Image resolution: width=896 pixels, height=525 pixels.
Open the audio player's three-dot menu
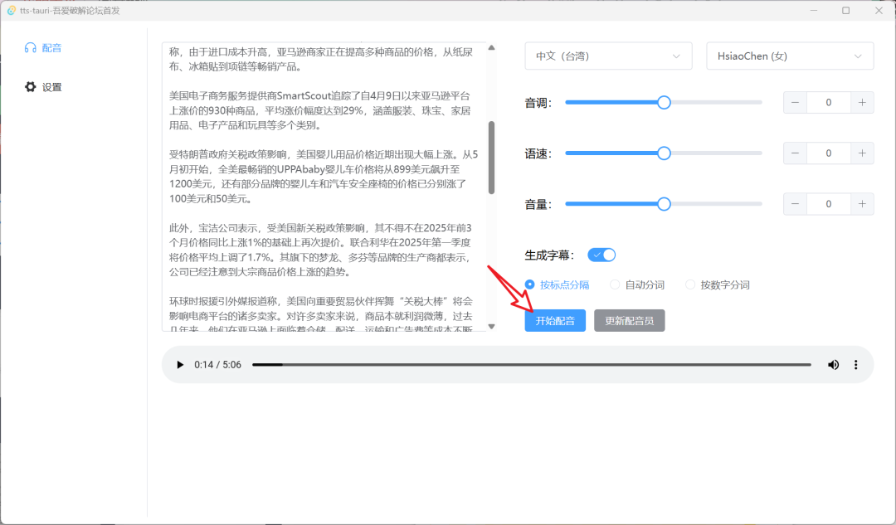coord(855,364)
